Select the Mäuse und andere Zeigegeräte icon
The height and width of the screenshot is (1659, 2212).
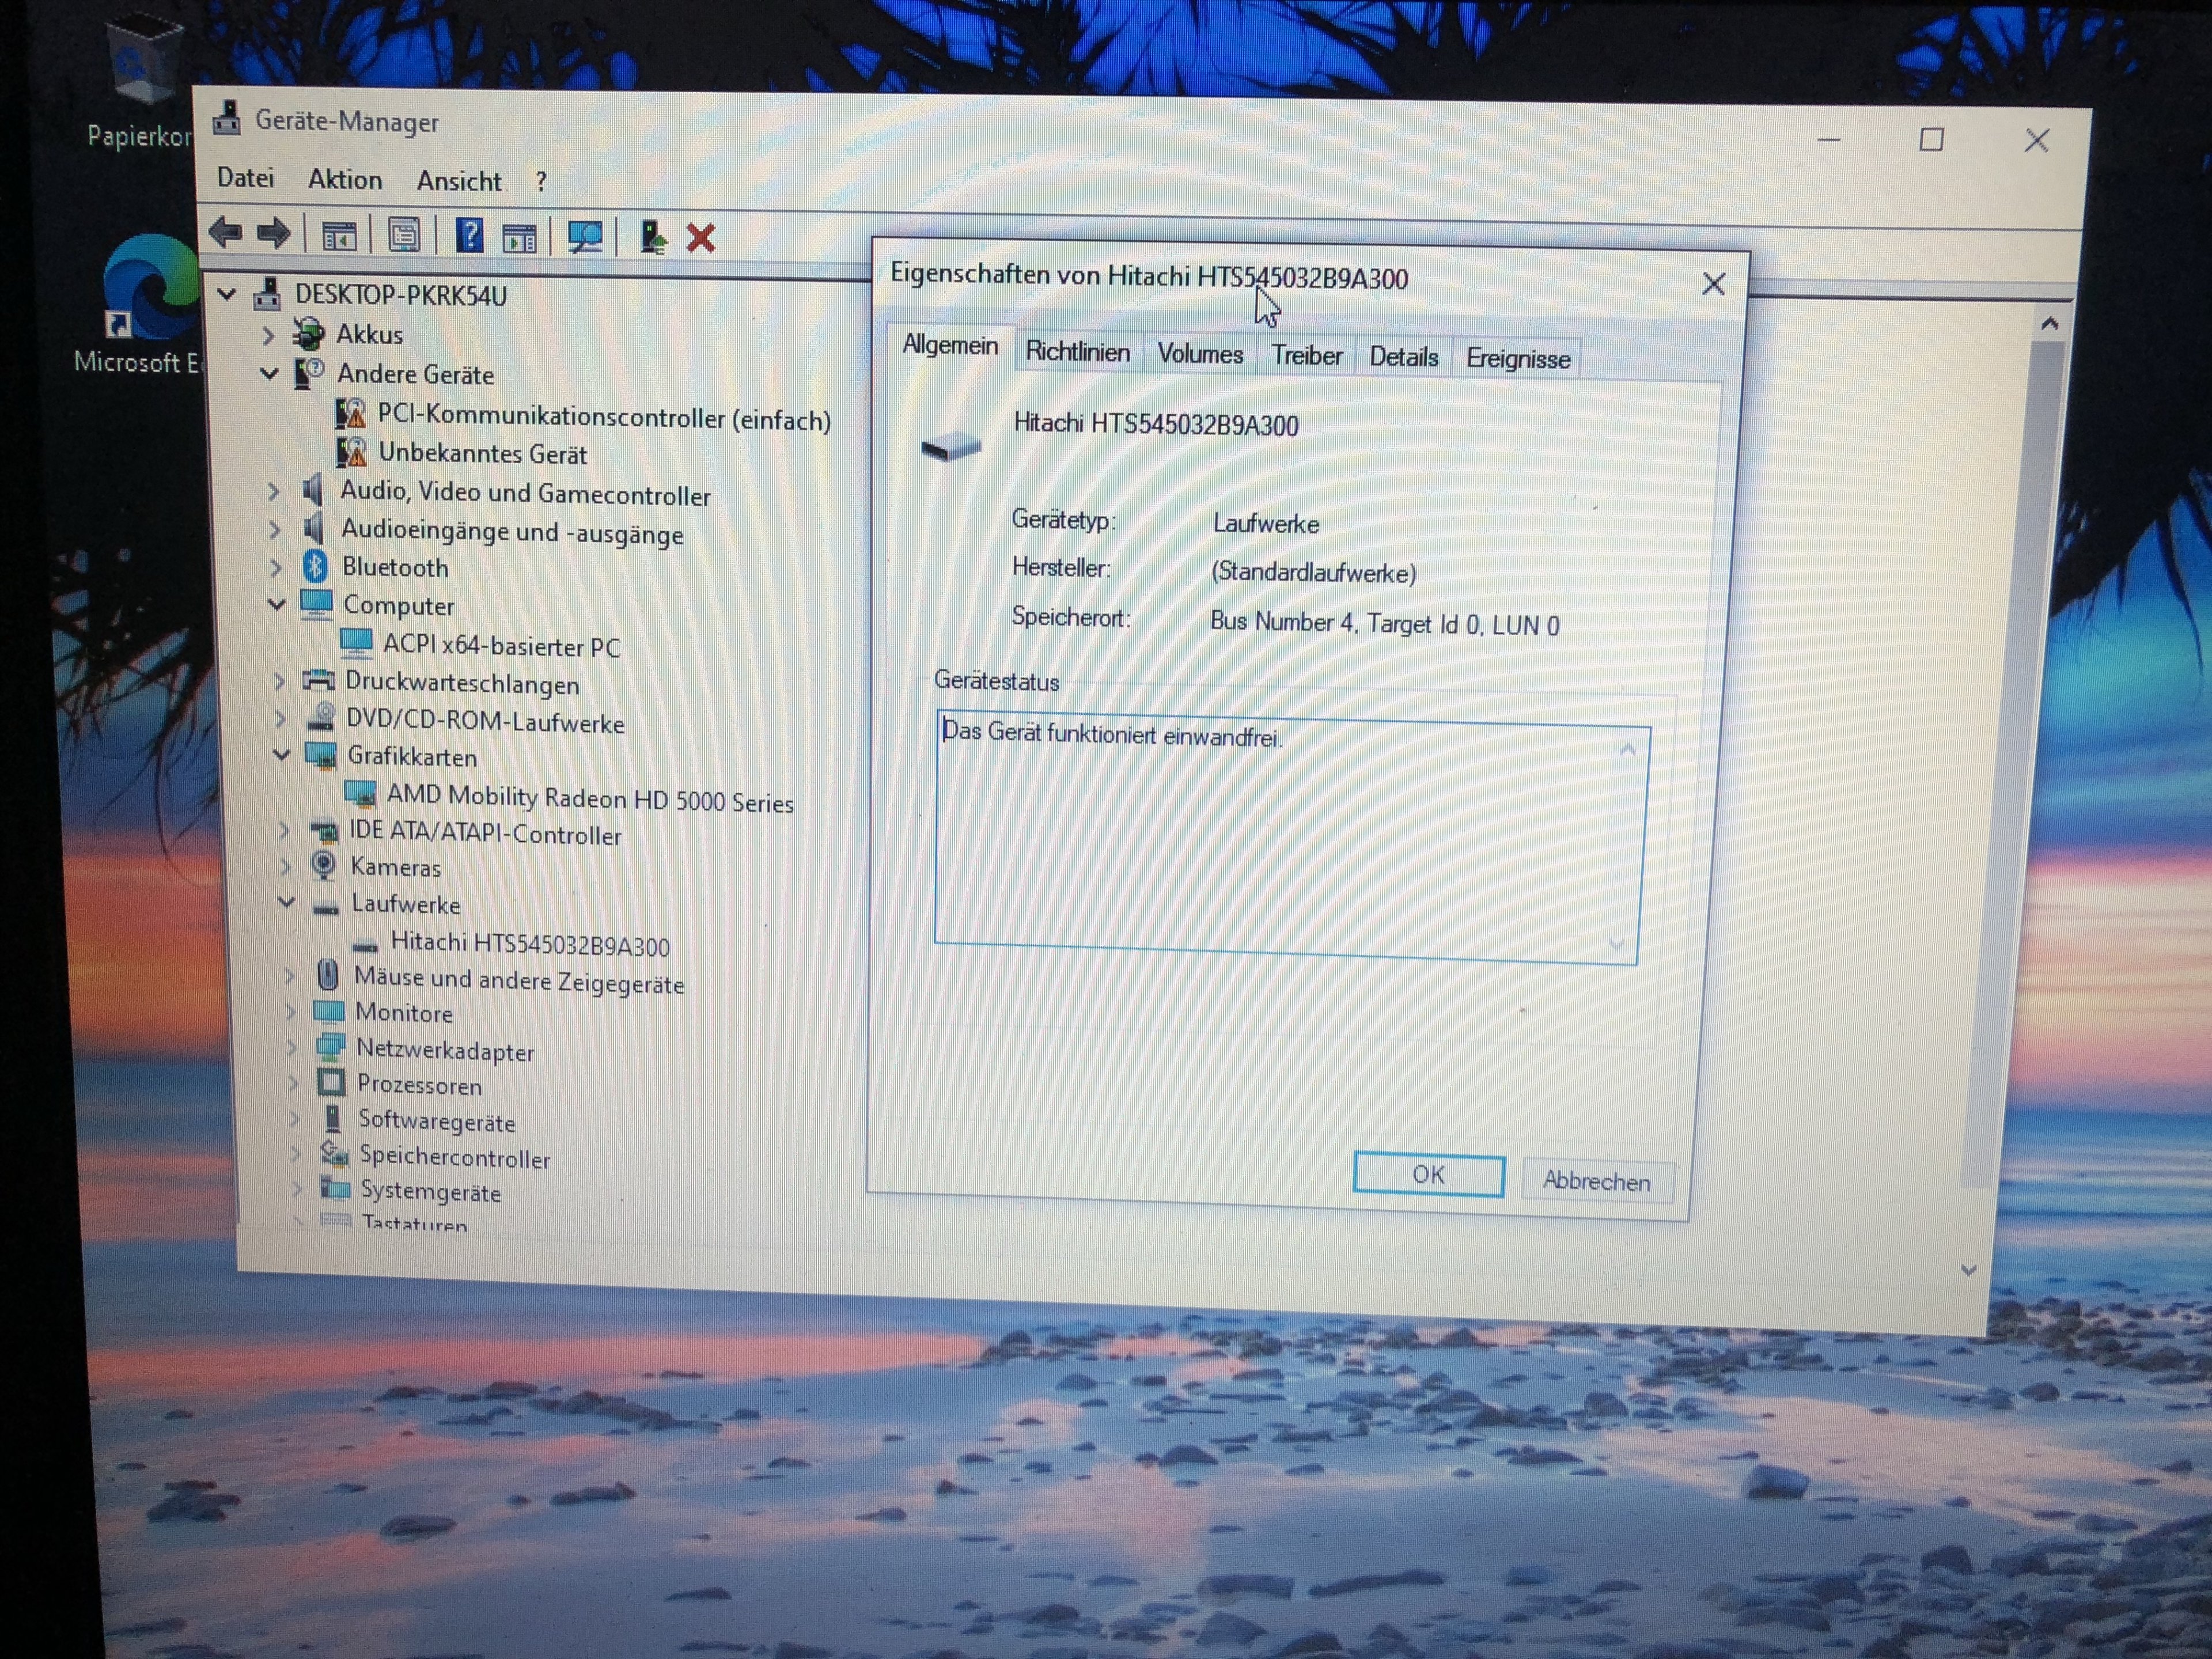(x=327, y=975)
